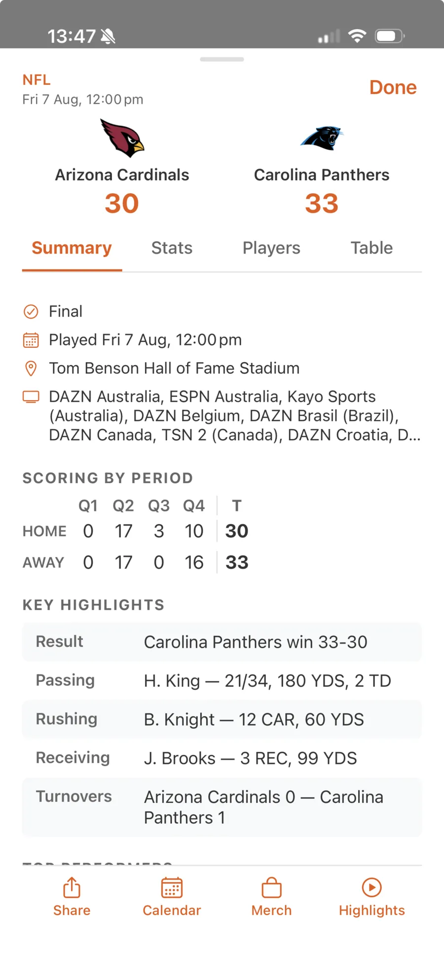This screenshot has height=967, width=444.
Task: Tap the Passing highlight row for H. King
Action: coord(222,680)
